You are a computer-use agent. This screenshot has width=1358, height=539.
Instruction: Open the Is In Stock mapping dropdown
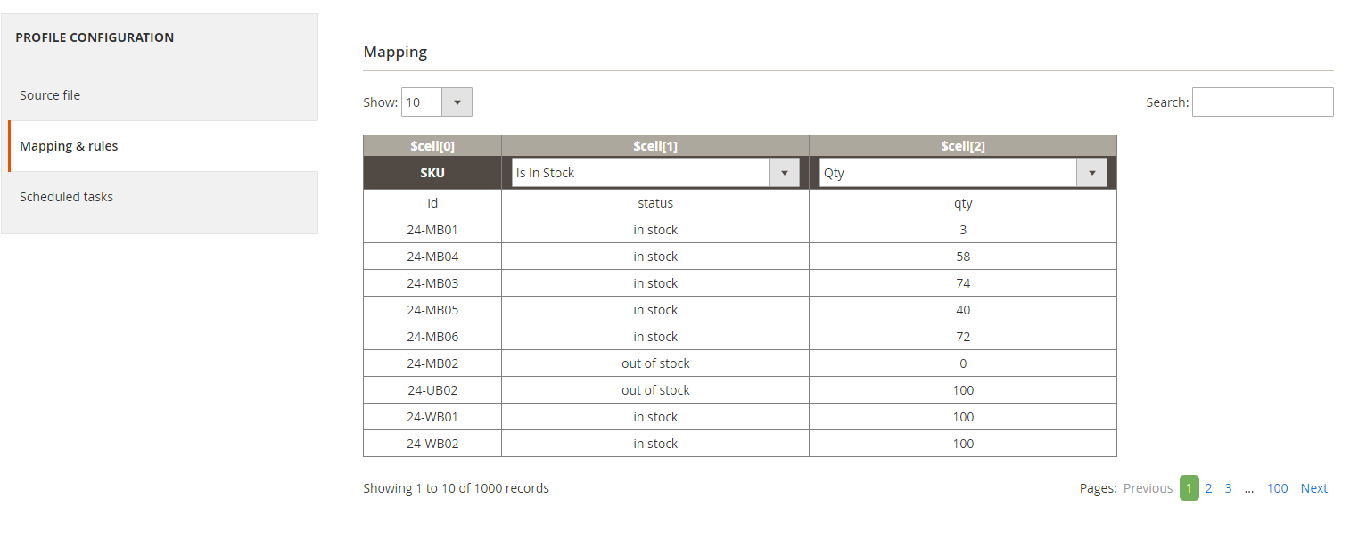click(655, 173)
